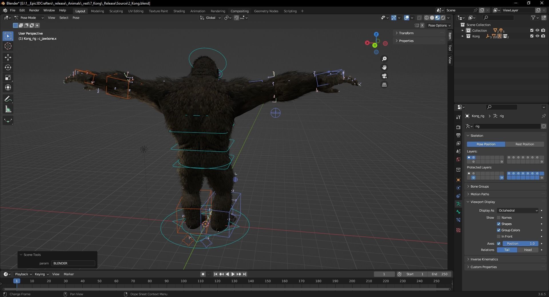
Task: Open the Pose Options dropdown
Action: [439, 25]
